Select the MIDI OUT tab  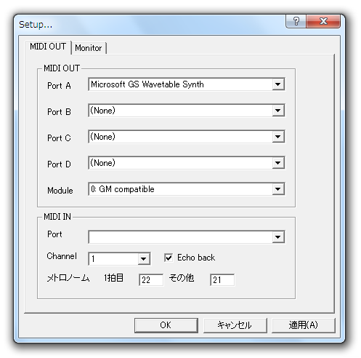[x=48, y=47]
